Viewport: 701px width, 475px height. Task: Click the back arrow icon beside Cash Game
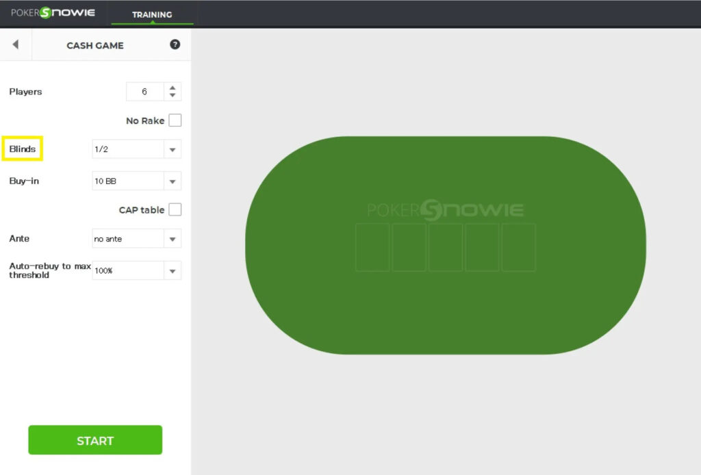click(16, 44)
